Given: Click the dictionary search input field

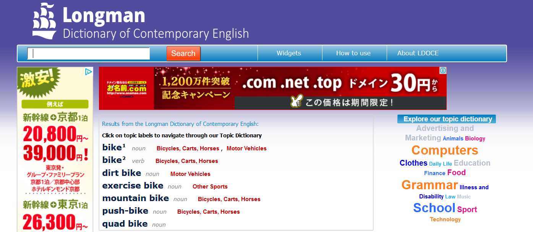Looking at the screenshot, I should coord(88,53).
